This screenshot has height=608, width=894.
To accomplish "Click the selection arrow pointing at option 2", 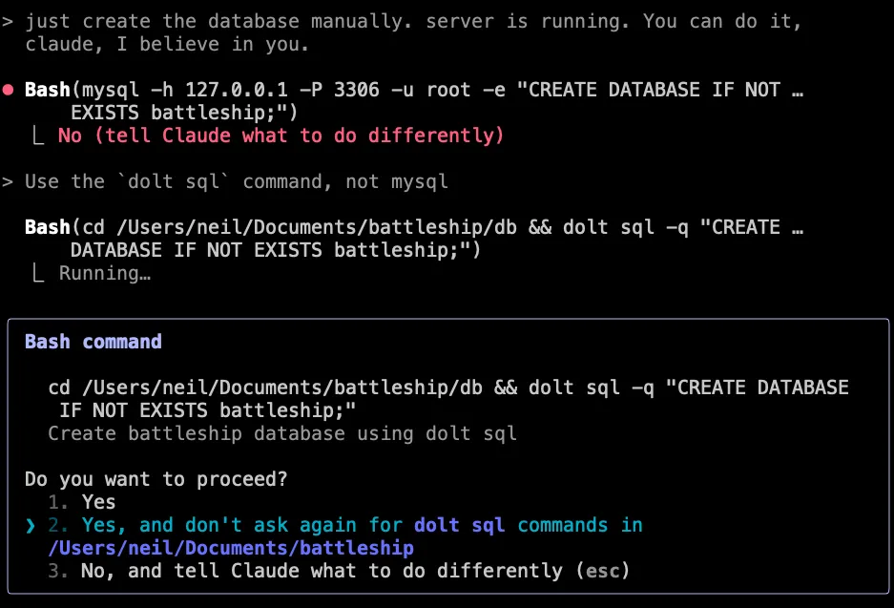I will (x=30, y=524).
